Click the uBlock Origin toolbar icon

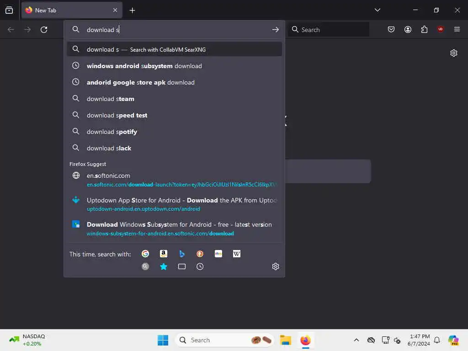[x=440, y=29]
